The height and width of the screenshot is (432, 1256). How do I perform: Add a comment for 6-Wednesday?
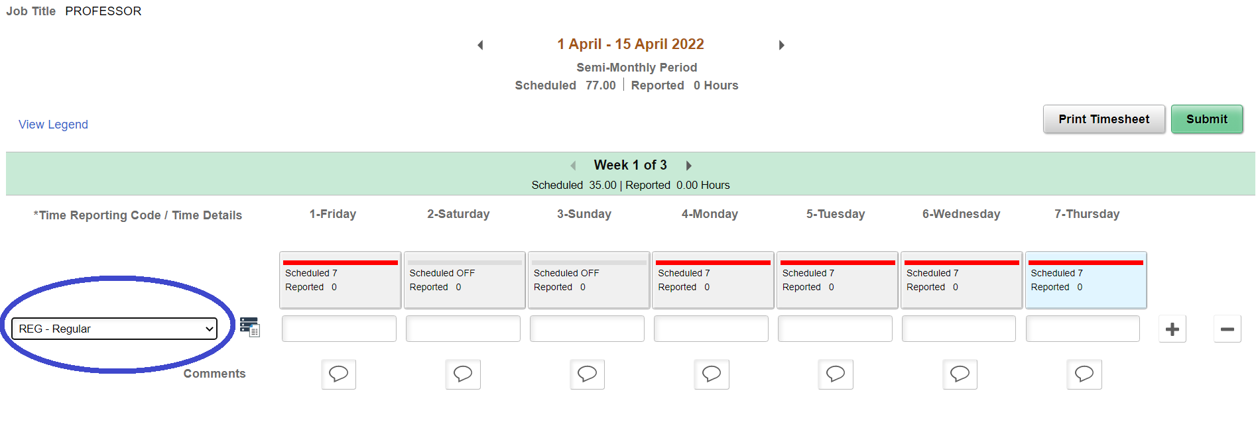960,374
